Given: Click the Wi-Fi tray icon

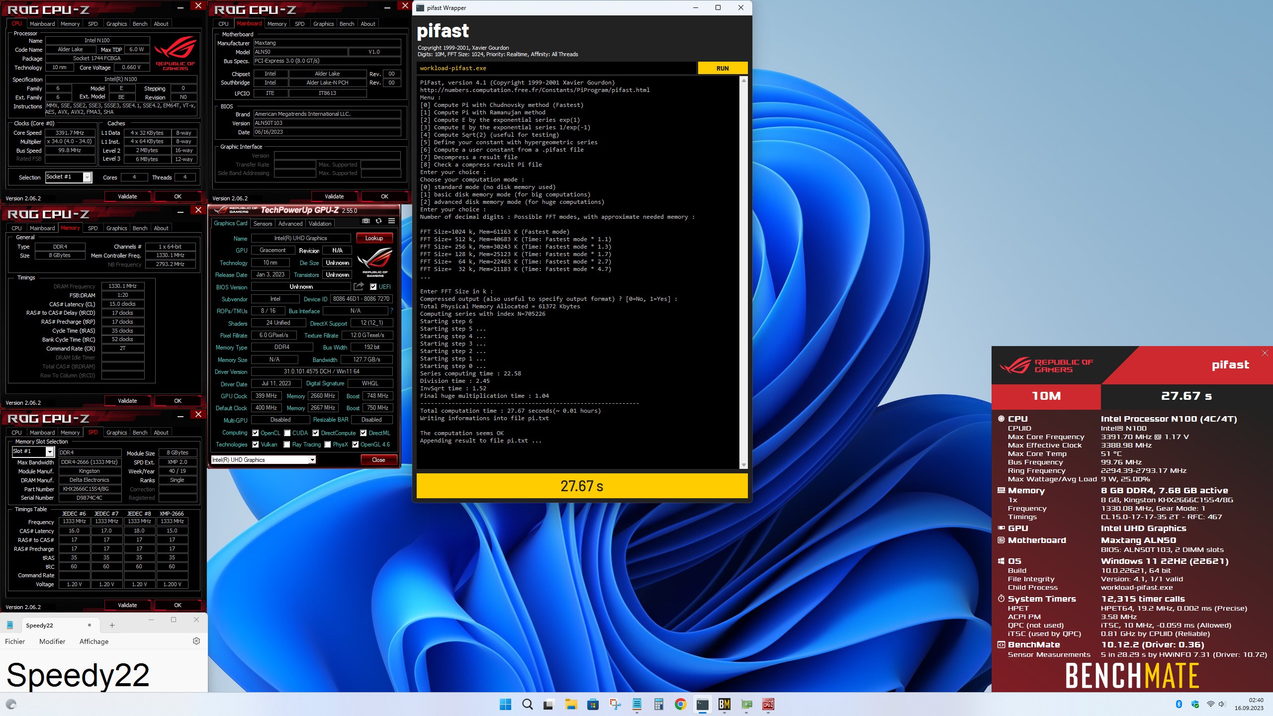Looking at the screenshot, I should [1210, 704].
